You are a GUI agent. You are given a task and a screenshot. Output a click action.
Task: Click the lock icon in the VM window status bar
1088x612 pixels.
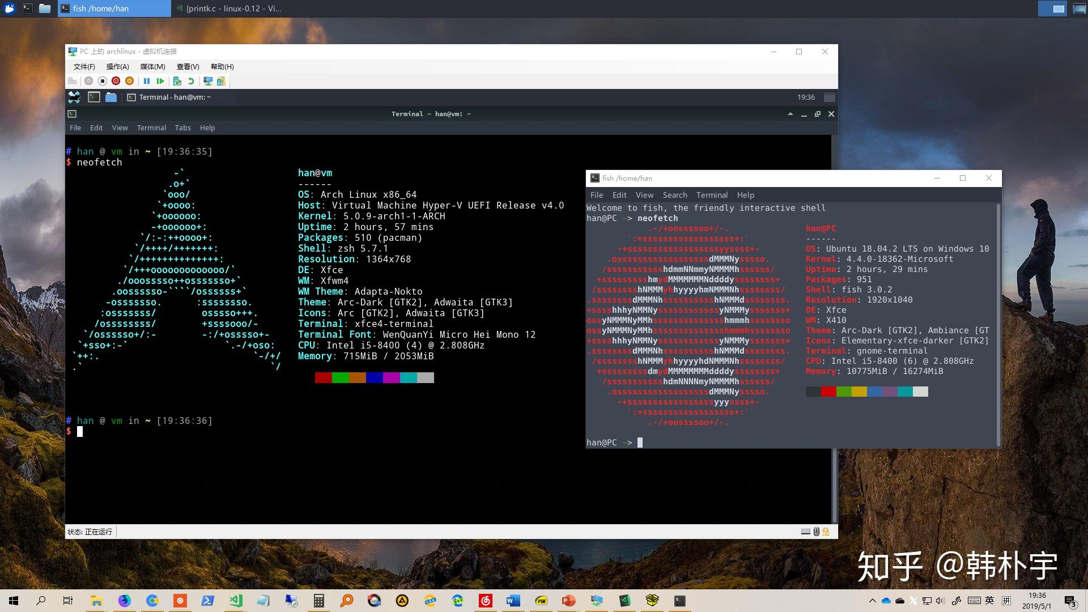(x=826, y=532)
